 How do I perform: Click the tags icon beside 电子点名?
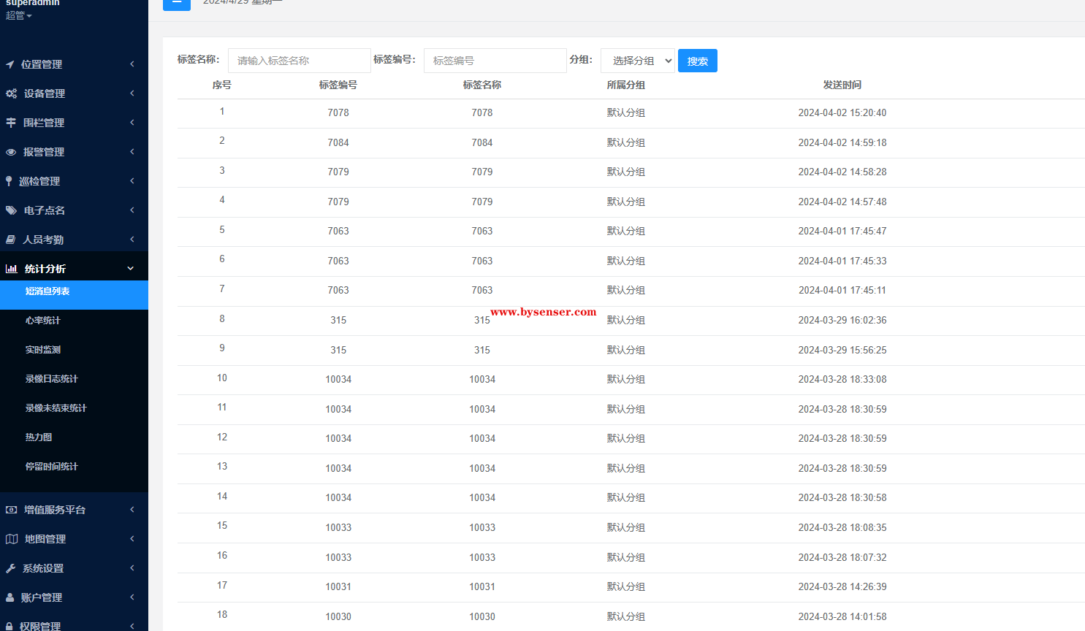pos(11,210)
